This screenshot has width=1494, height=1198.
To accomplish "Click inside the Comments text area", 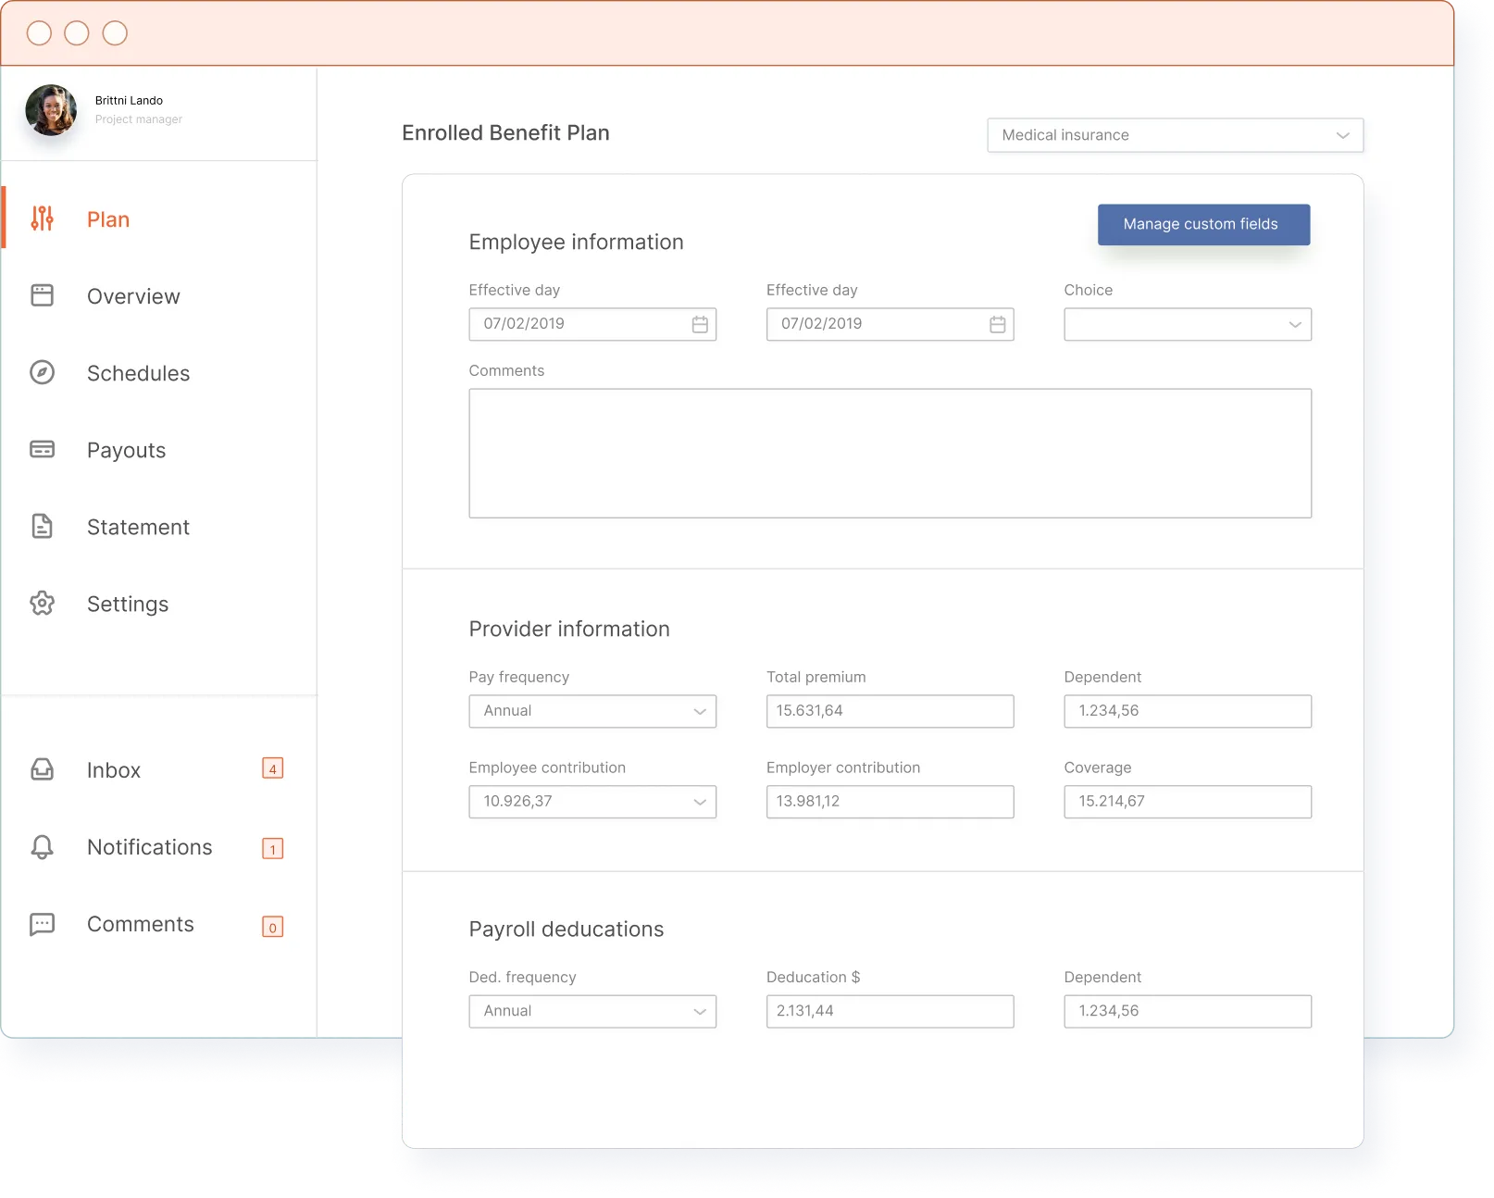I will pos(890,453).
